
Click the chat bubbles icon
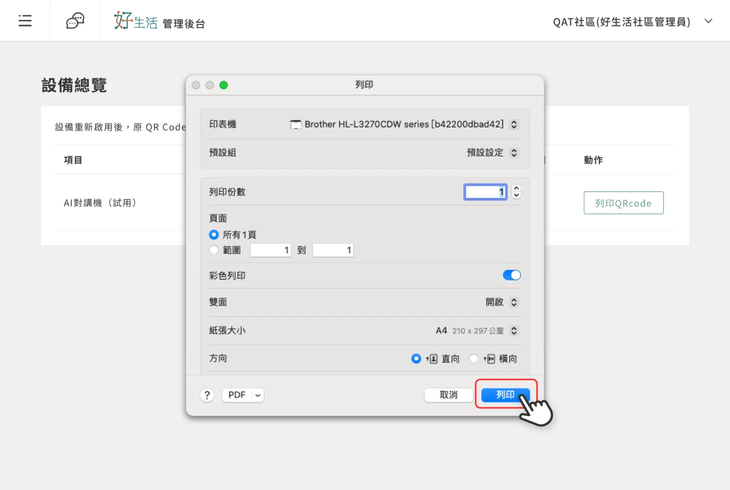coord(75,21)
